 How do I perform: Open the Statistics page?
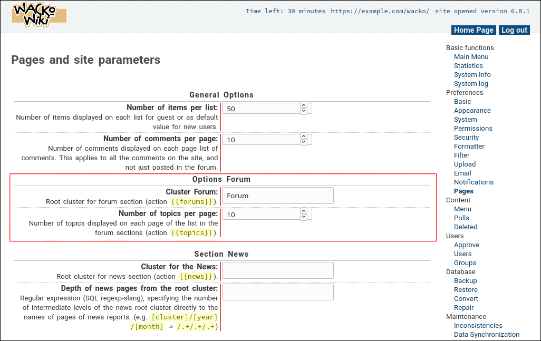pos(468,65)
